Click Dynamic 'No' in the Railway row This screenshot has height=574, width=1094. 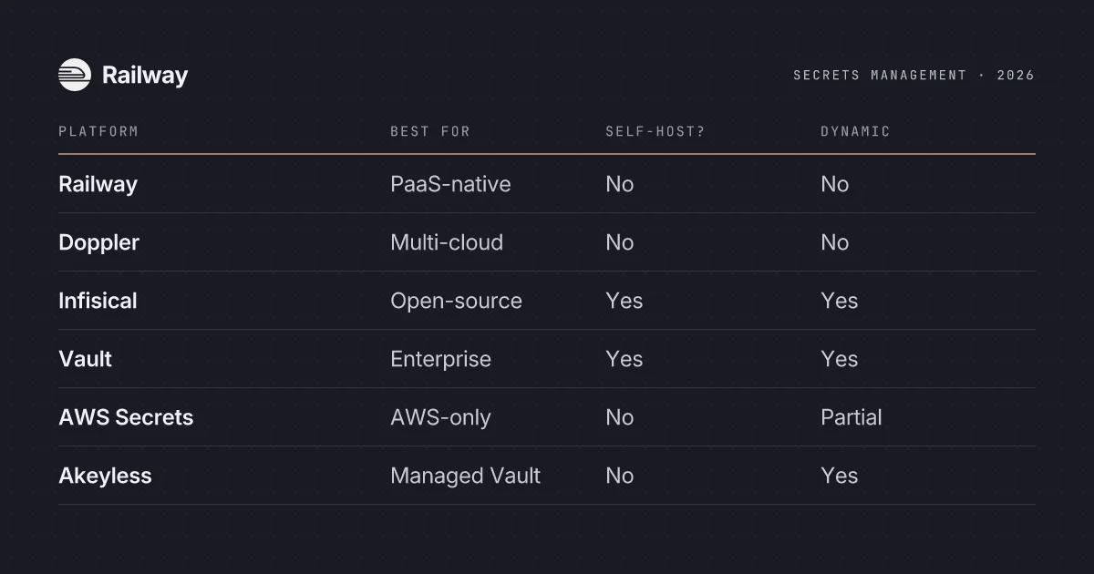click(834, 184)
